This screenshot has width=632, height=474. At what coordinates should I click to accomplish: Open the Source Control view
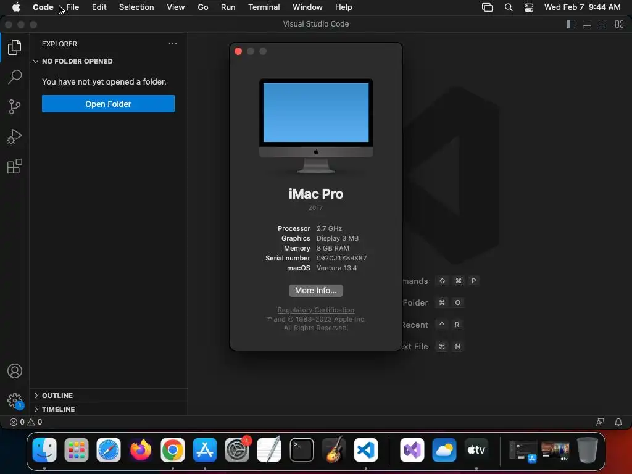[15, 107]
